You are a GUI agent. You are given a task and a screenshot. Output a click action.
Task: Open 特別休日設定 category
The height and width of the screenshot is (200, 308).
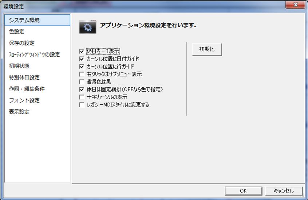(37, 77)
